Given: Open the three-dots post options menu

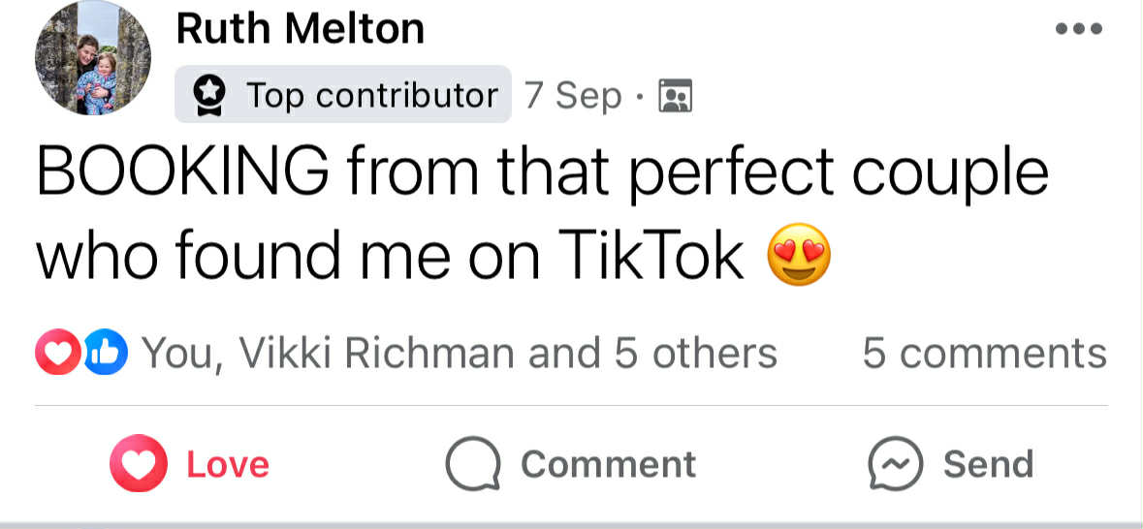Looking at the screenshot, I should pyautogui.click(x=1078, y=29).
